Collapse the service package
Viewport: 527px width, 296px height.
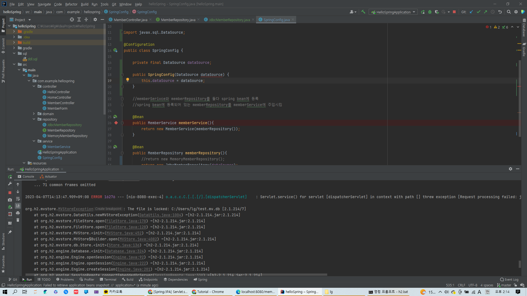click(34, 141)
